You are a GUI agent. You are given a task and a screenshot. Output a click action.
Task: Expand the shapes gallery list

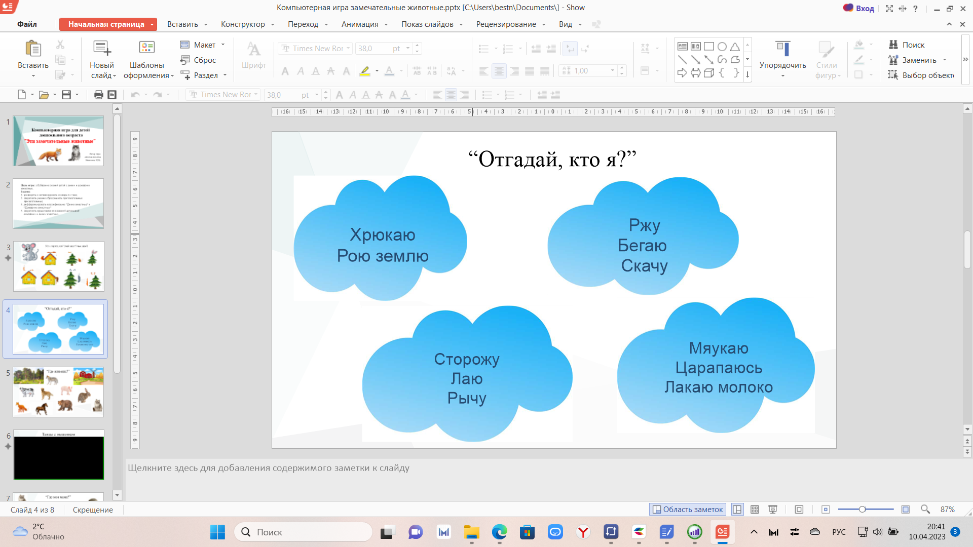click(747, 74)
